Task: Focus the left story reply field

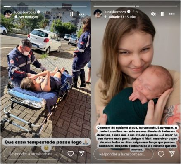Action: pyautogui.click(x=33, y=154)
